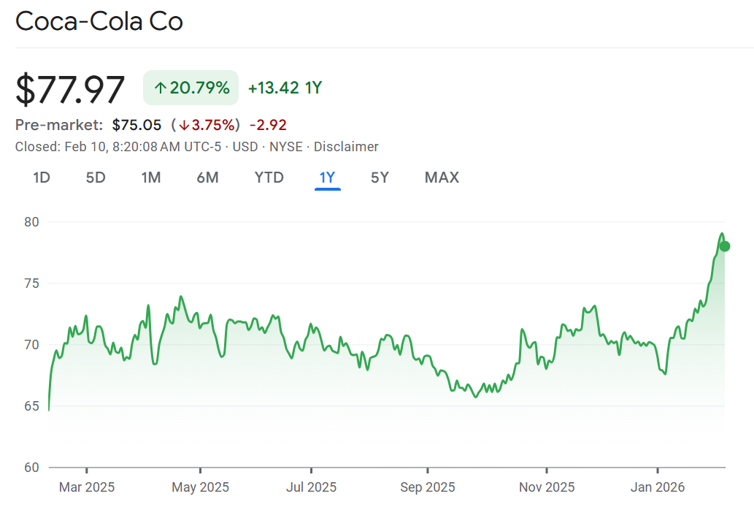
Task: Select the 5D chart range
Action: [x=96, y=178]
